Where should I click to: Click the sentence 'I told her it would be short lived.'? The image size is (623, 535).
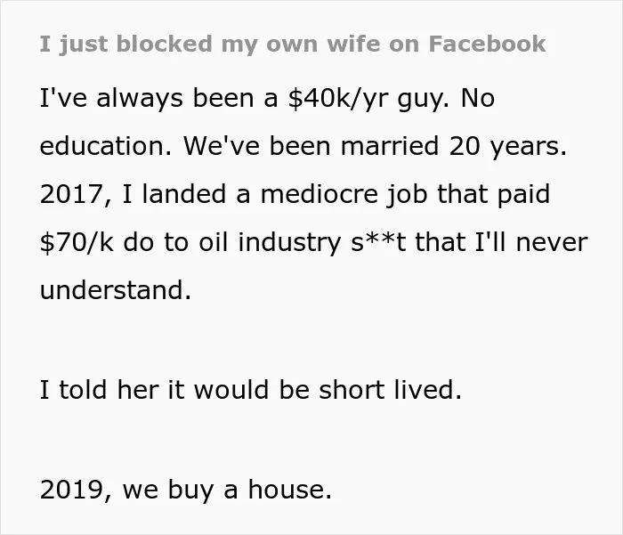tap(251, 390)
